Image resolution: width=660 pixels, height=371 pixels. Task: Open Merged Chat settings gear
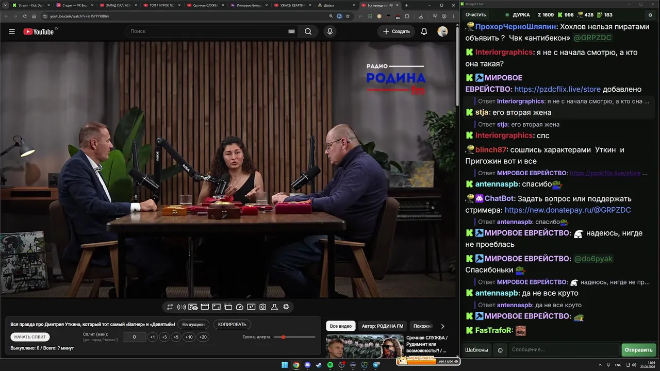tap(650, 15)
